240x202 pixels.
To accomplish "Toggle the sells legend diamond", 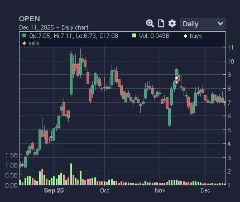I will pyautogui.click(x=24, y=44).
